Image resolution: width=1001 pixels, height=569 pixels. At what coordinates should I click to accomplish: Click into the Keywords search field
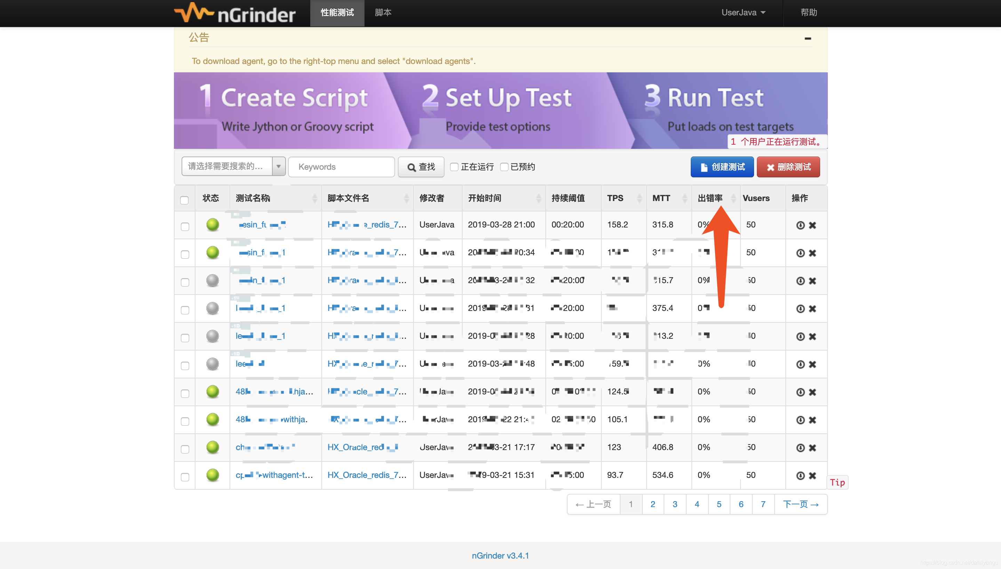click(341, 167)
